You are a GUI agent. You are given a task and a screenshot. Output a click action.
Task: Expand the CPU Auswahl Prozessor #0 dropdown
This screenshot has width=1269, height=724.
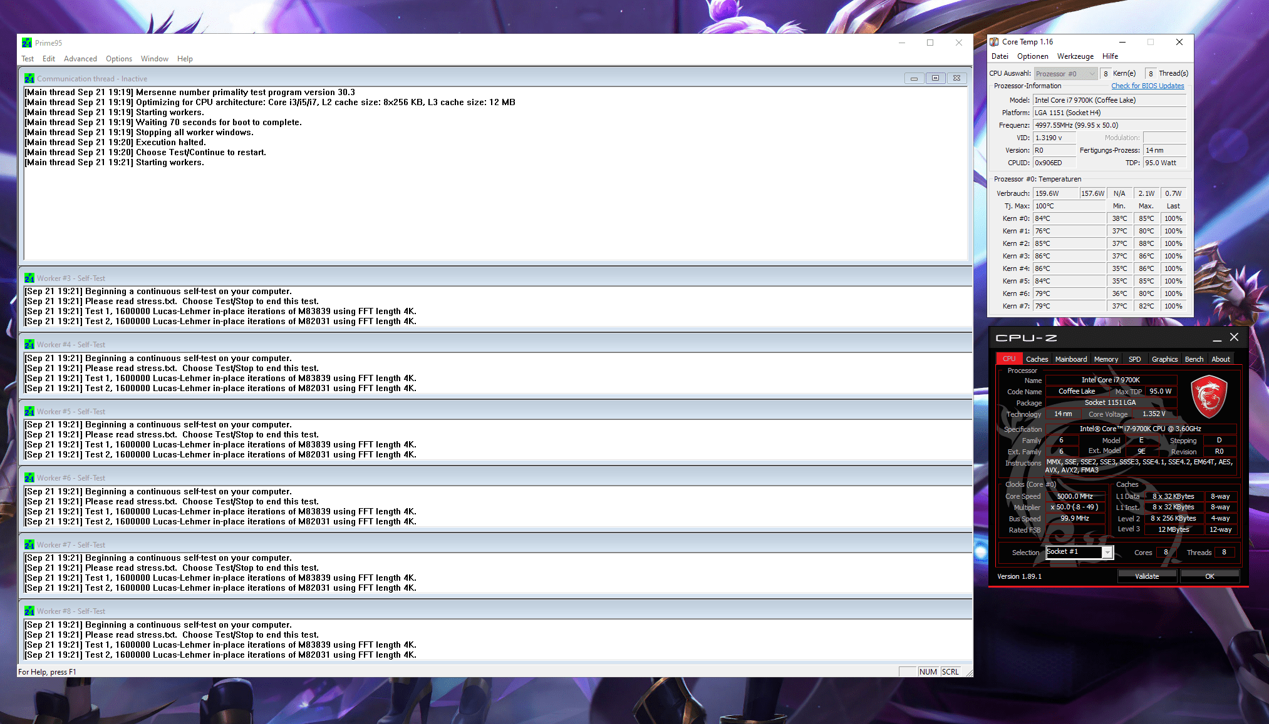1065,74
